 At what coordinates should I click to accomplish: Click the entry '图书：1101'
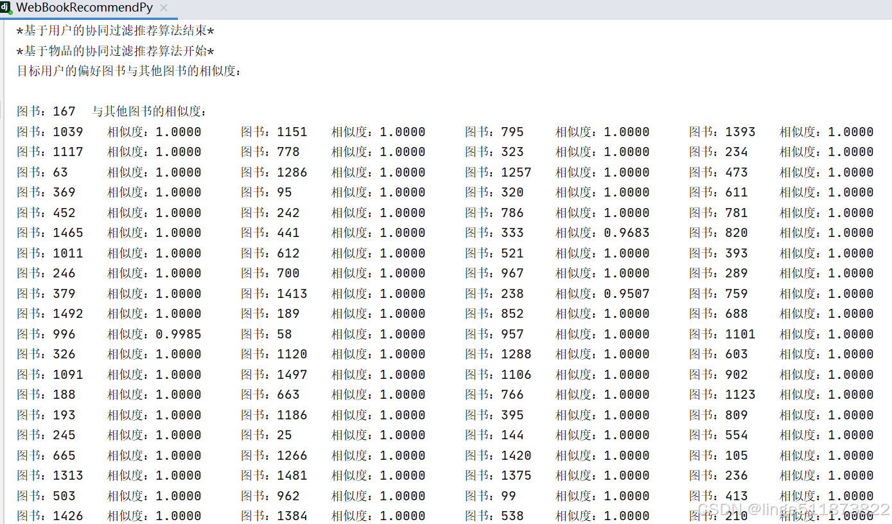click(722, 334)
